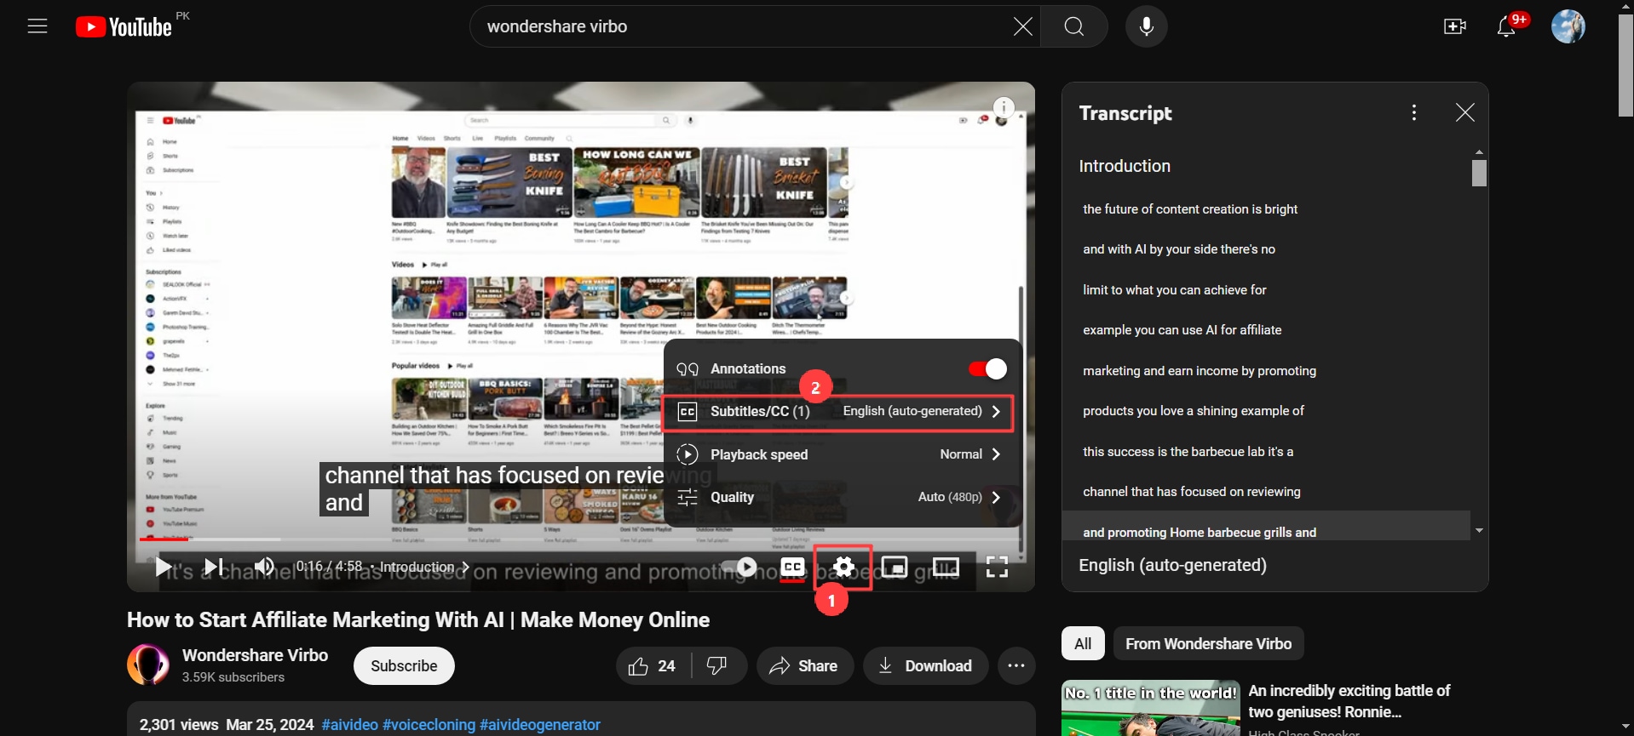Screen dimensions: 1634x736
Task: Toggle closed captions CC button
Action: click(792, 567)
